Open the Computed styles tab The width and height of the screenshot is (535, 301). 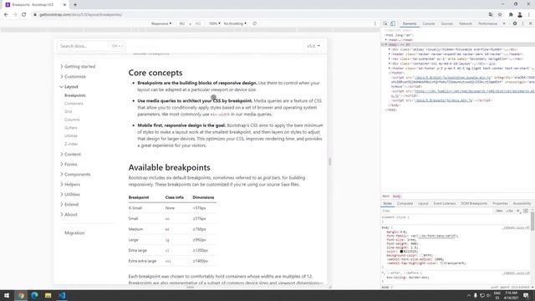[405, 203]
